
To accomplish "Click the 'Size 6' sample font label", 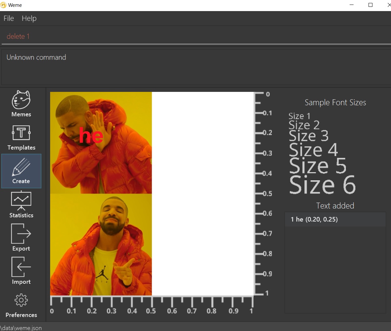I will point(322,185).
